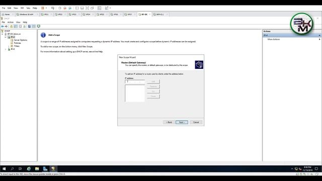Click the Remove button in wizard
Viewport: 322px width, 181px height.
[153, 86]
